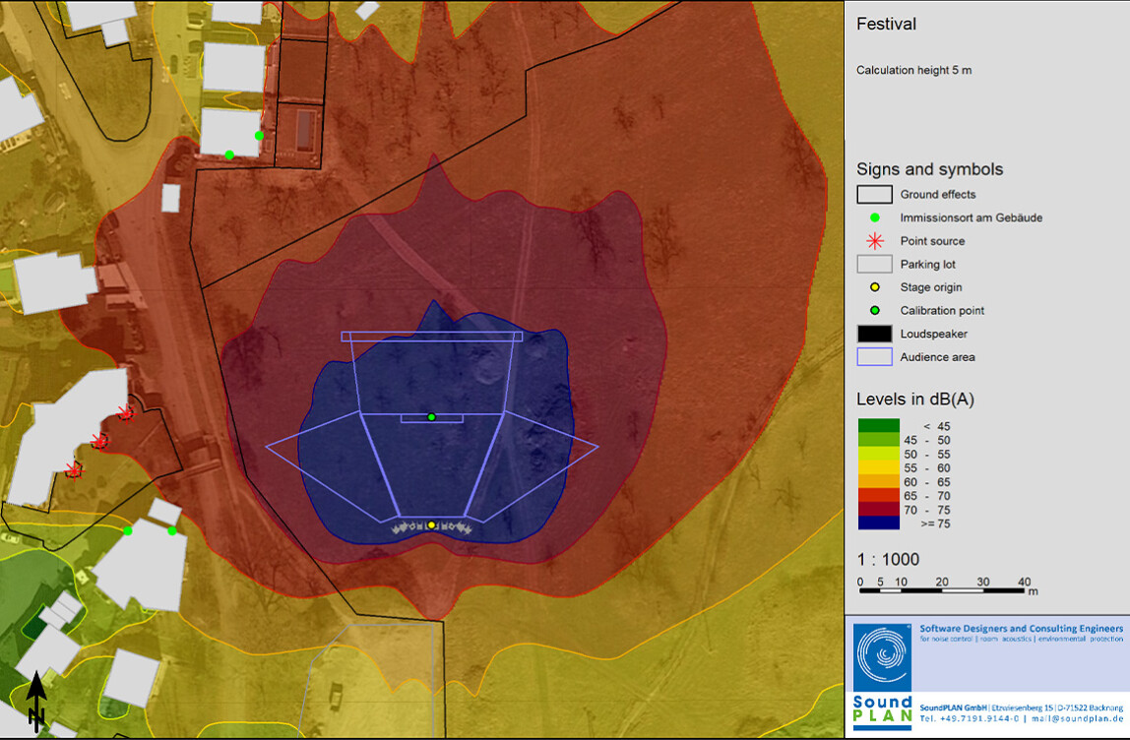Click the Parking lot gray legend box

[874, 265]
